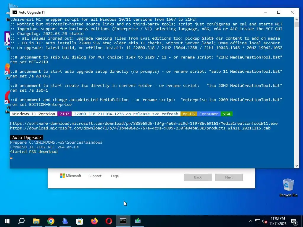This screenshot has width=303, height=227.
Task: Click Legal link in the setup window
Action: tap(115, 176)
